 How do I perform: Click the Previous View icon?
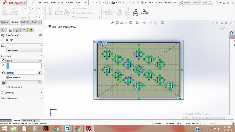click(x=121, y=23)
